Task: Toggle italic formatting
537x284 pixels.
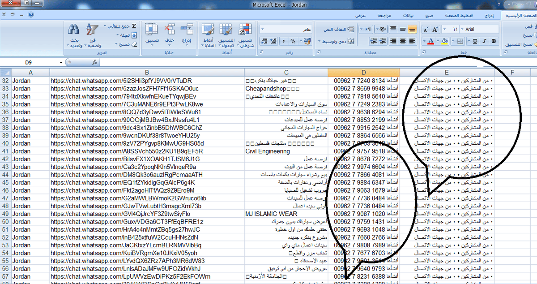Action: [484, 41]
